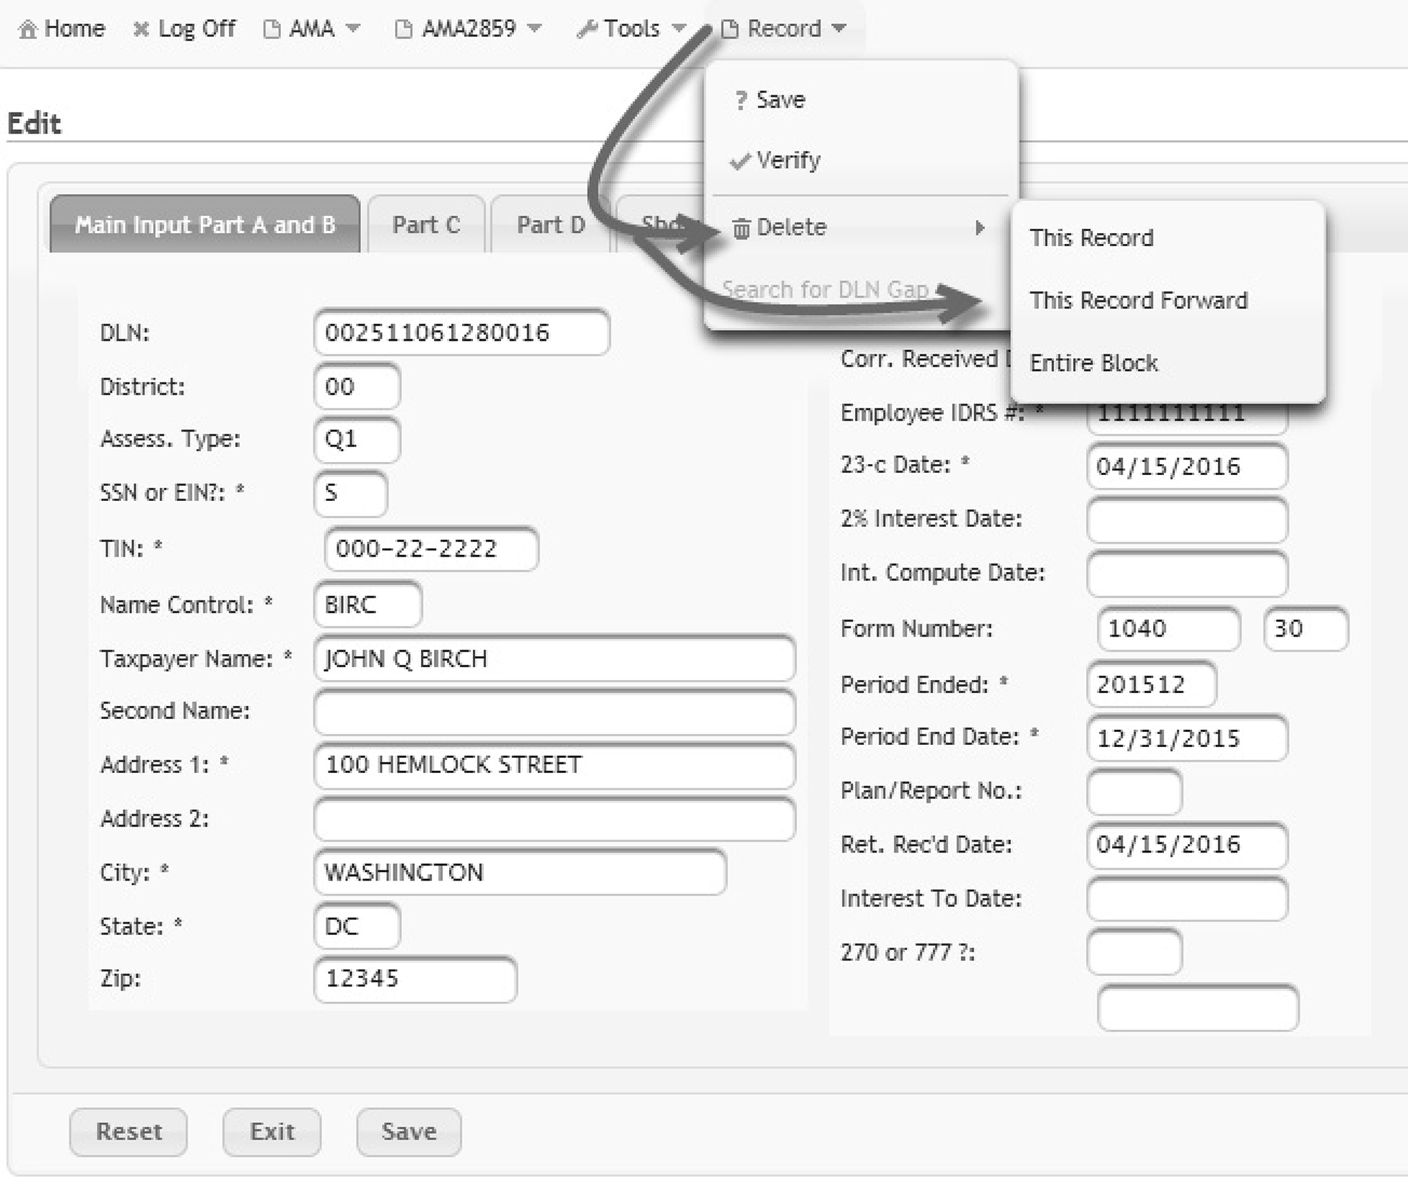The image size is (1408, 1191).
Task: Click the Taxpayer Name input field
Action: point(555,658)
